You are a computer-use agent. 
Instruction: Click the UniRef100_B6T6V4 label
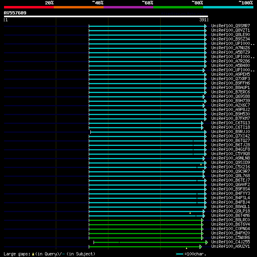pos(230,225)
